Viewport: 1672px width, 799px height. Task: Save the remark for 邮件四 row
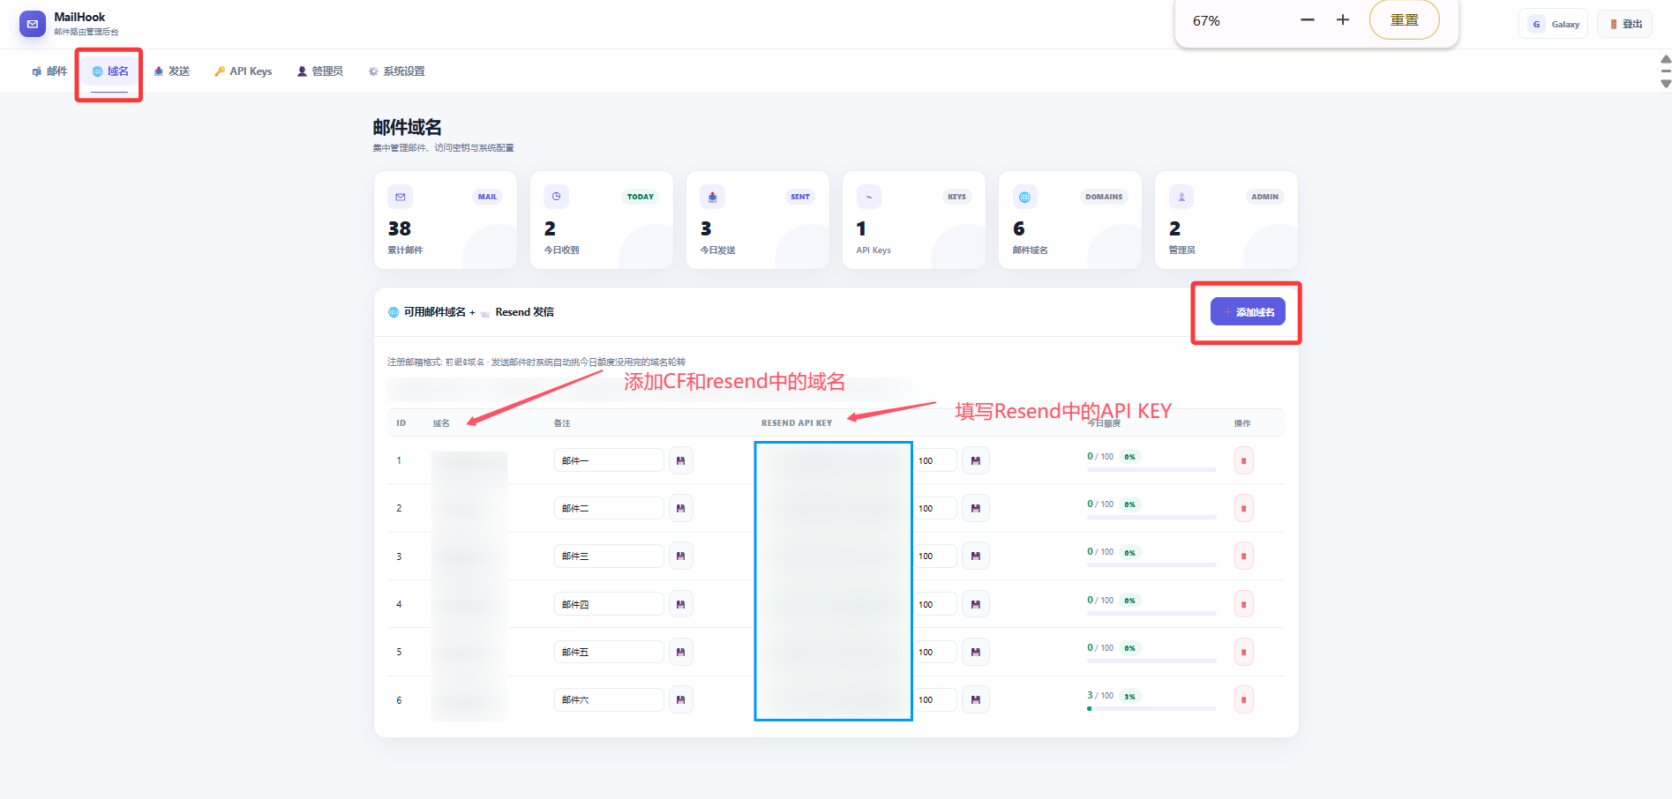(680, 604)
